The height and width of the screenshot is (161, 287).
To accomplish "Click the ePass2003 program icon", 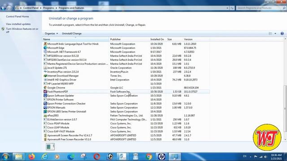I will (45, 115).
